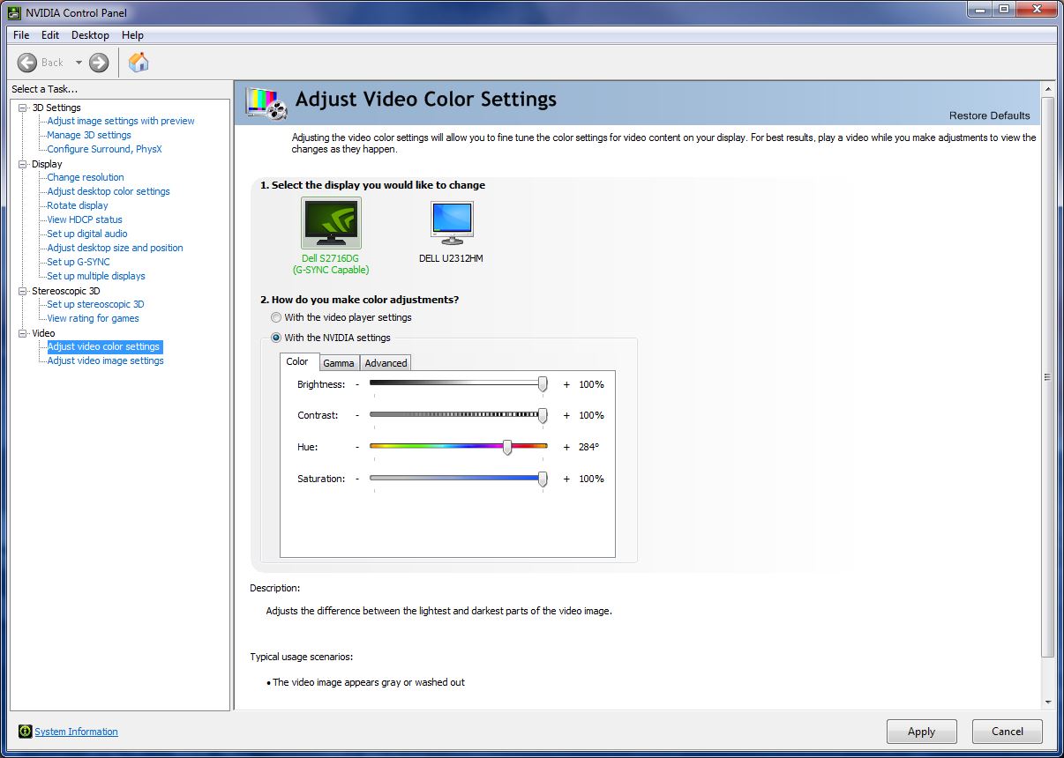This screenshot has height=758, width=1064.
Task: Select Adjust video color settings item
Action: coord(103,346)
